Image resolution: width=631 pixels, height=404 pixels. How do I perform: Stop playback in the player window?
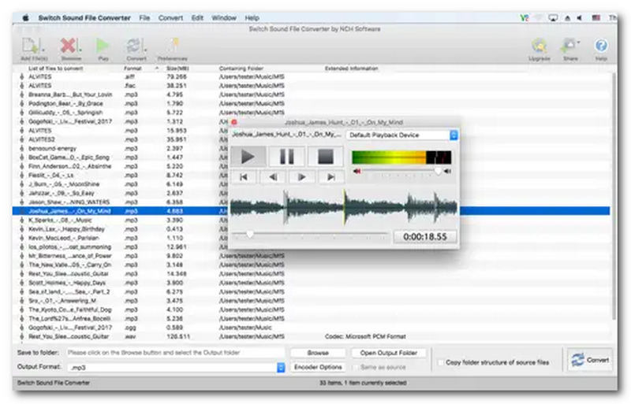click(326, 157)
